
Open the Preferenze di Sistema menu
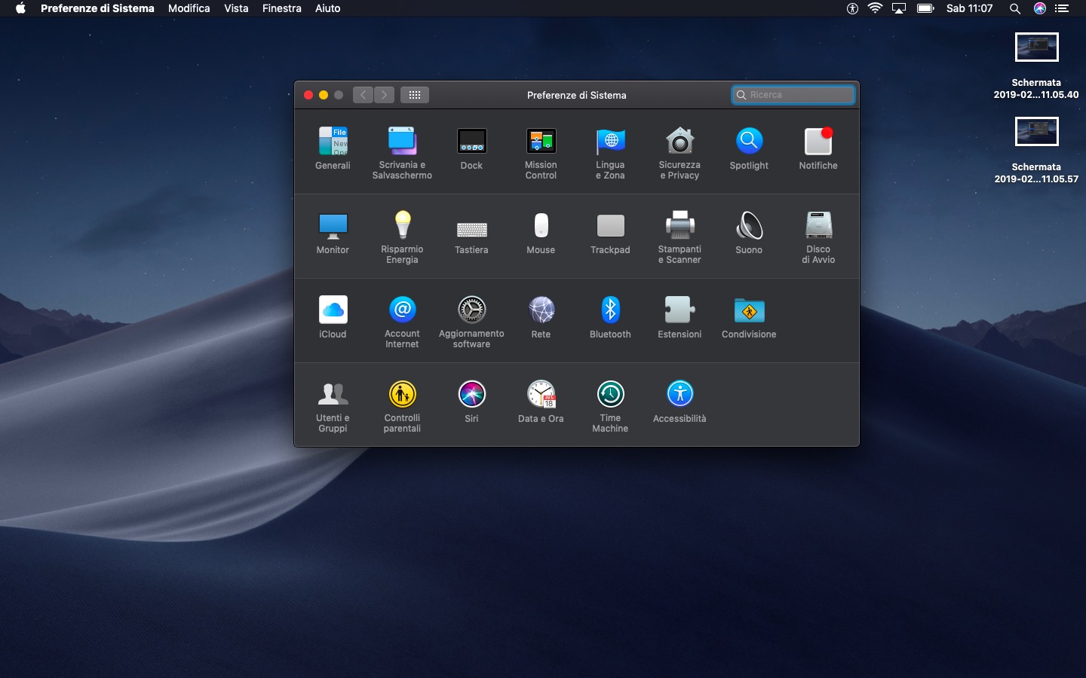[97, 8]
